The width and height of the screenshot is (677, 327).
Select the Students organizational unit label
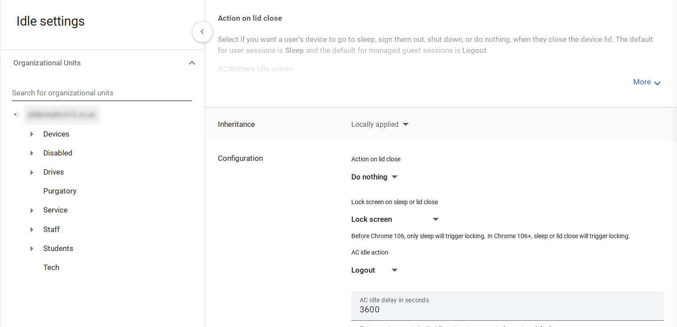[x=58, y=248]
